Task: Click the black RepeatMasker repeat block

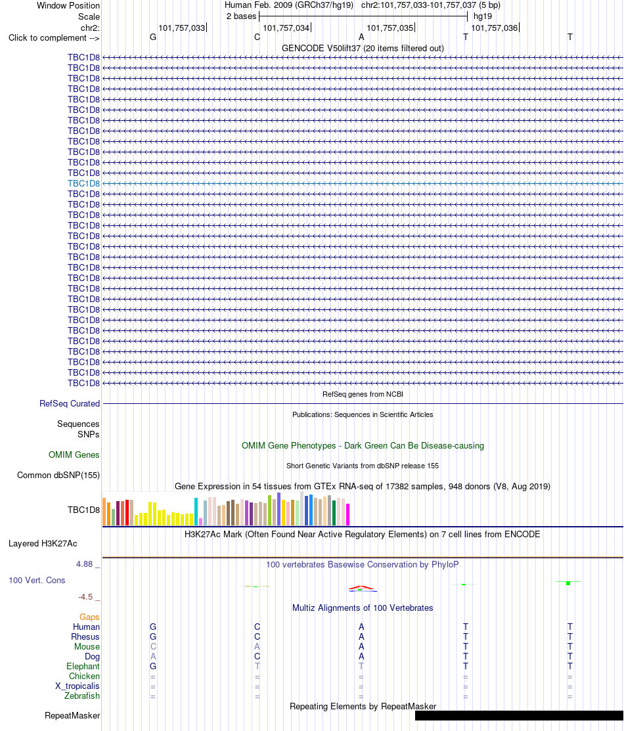Action: click(519, 715)
